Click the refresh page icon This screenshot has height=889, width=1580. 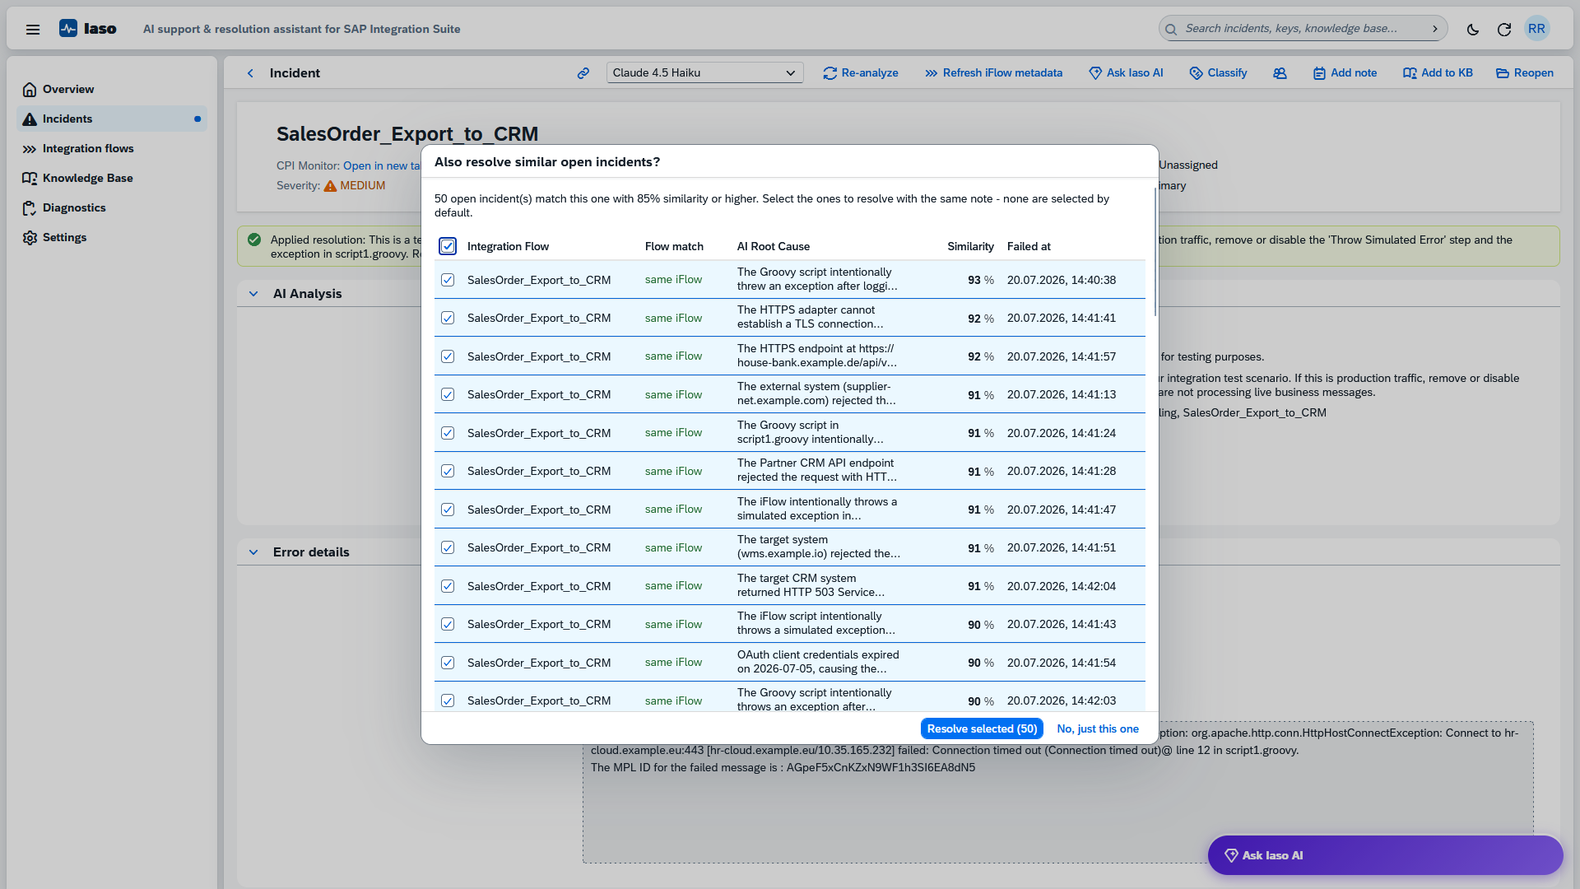tap(1504, 29)
